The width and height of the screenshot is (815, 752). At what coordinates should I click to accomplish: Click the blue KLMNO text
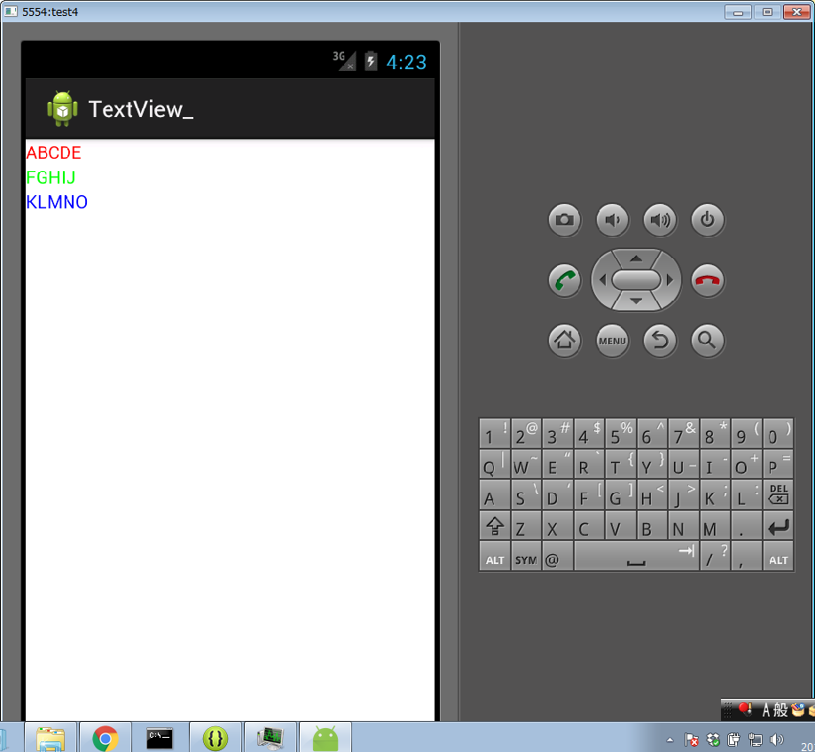pyautogui.click(x=57, y=202)
